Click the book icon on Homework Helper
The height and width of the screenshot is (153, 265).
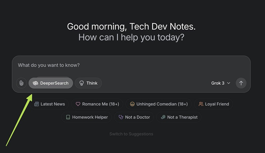68,117
